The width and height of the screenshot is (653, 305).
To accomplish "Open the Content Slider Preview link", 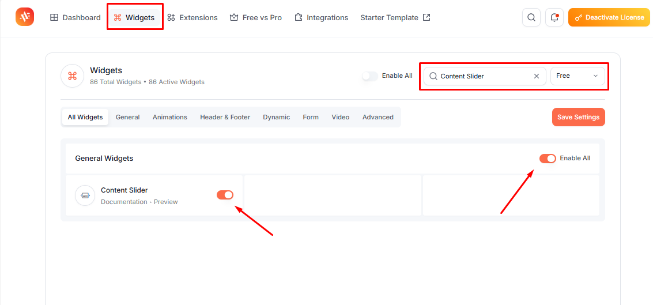I will [x=166, y=202].
